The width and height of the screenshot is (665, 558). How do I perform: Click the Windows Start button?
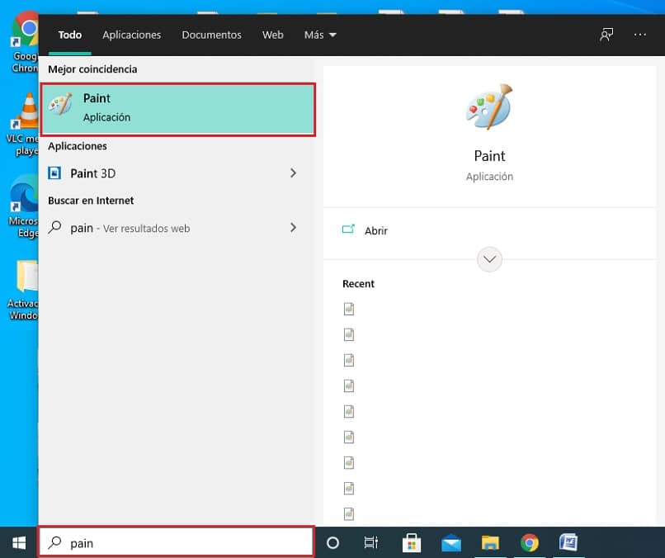tap(18, 542)
